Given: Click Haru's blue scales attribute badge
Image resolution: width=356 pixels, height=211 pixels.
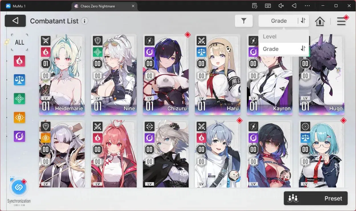Looking at the screenshot, I should tap(202, 52).
